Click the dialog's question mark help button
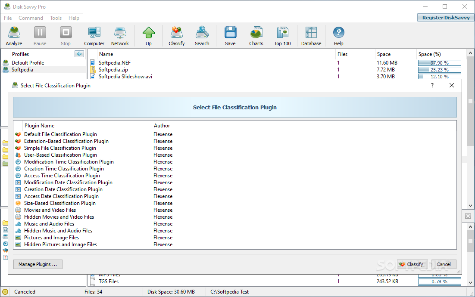Viewport: 475px width, 297px height. coord(432,85)
